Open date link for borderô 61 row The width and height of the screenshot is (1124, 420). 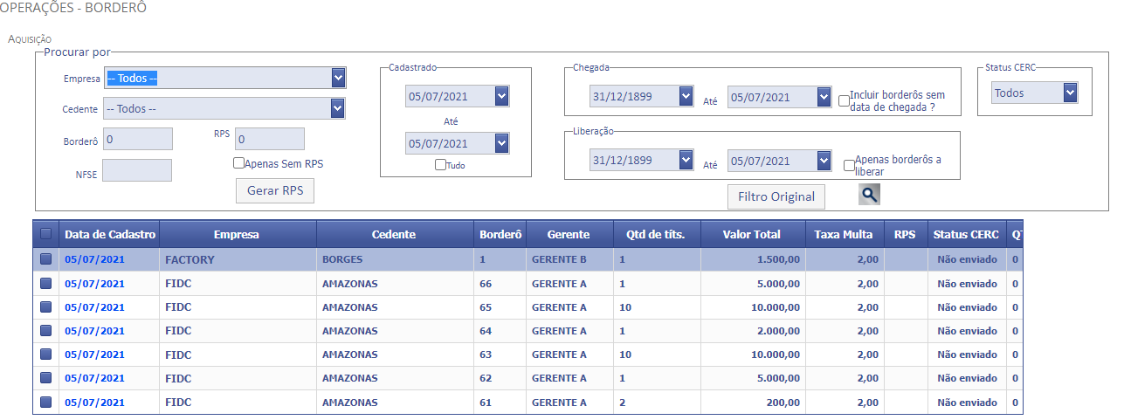coord(94,403)
